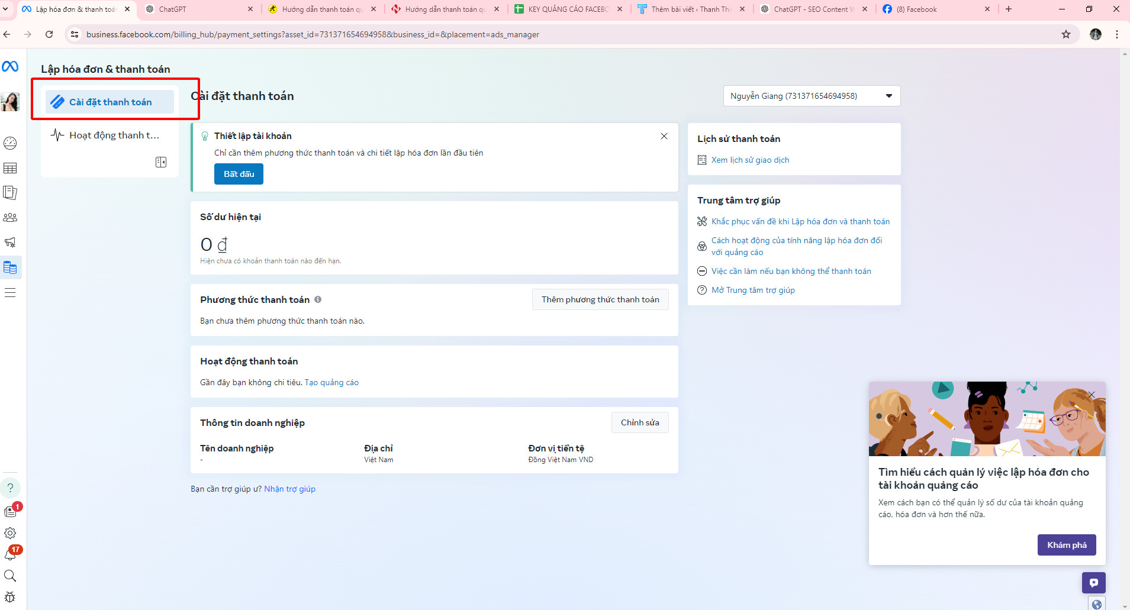This screenshot has width=1130, height=610.
Task: Click Thêm phương thức thanh toán button
Action: pos(600,299)
